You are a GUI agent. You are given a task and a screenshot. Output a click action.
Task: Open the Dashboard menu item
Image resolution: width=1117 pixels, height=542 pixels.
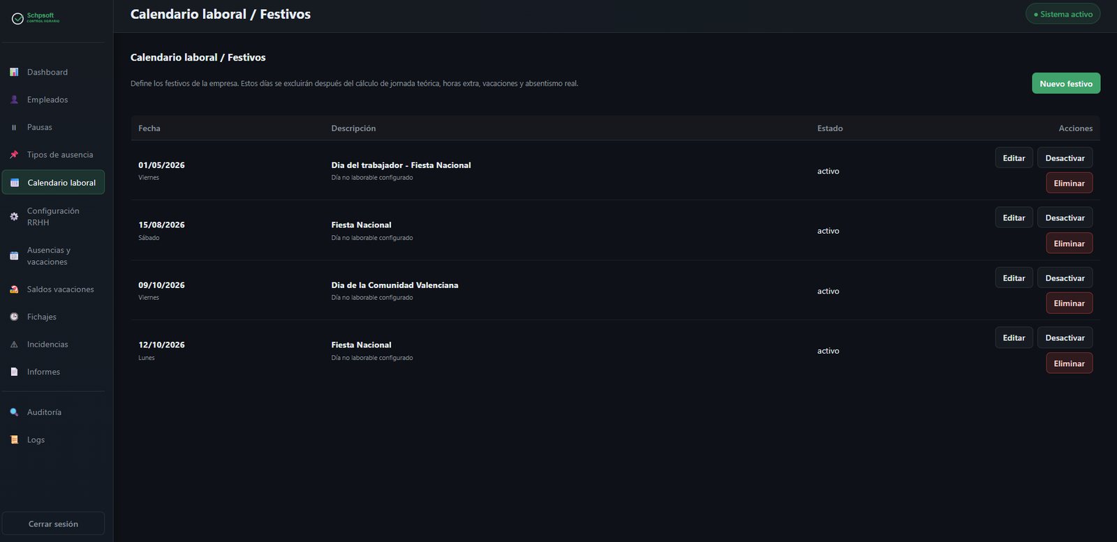point(53,72)
